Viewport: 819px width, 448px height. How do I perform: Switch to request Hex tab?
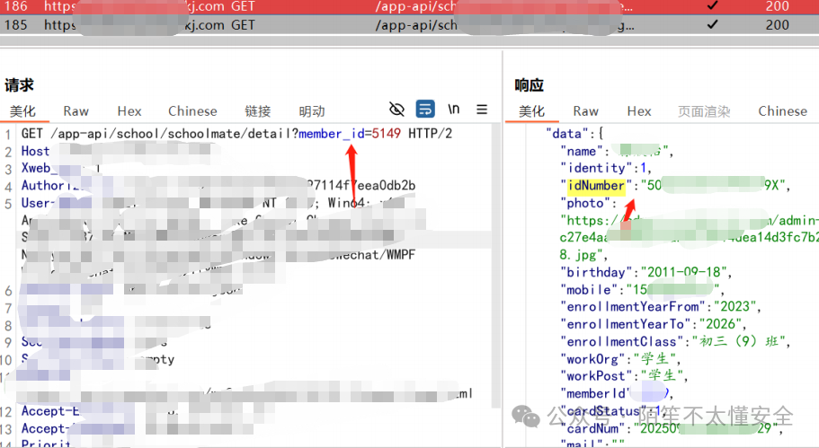(129, 111)
